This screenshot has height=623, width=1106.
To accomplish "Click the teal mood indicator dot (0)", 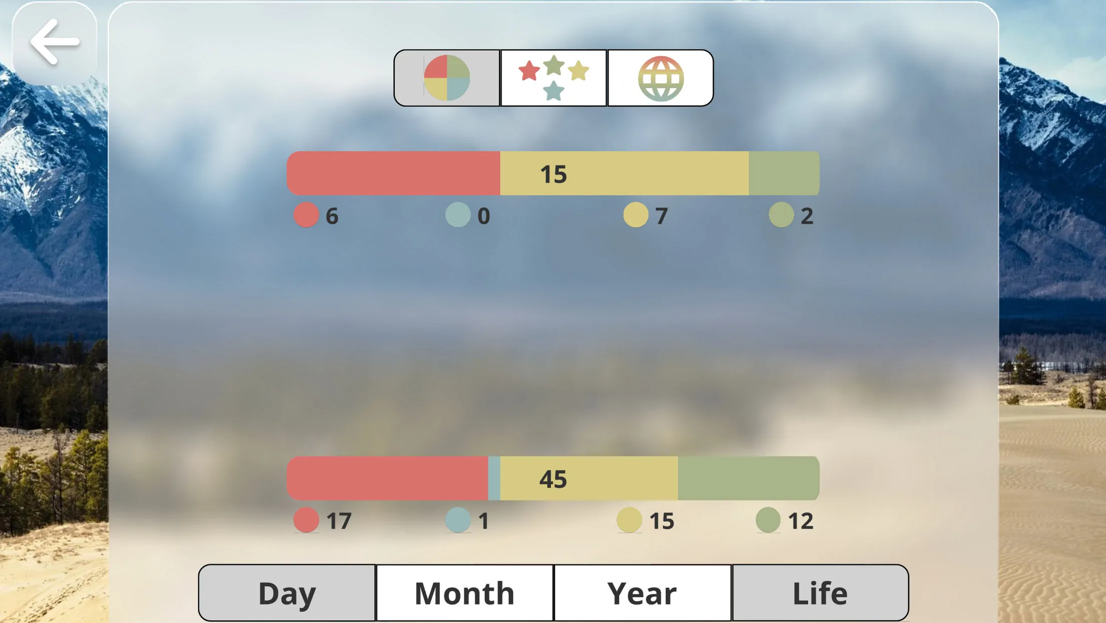I will pos(456,215).
